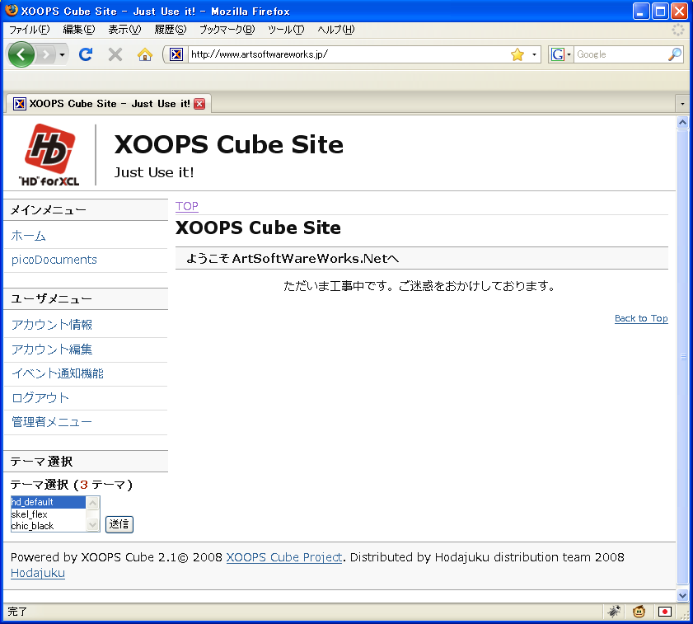Bookmark this page with the star icon

[x=517, y=54]
